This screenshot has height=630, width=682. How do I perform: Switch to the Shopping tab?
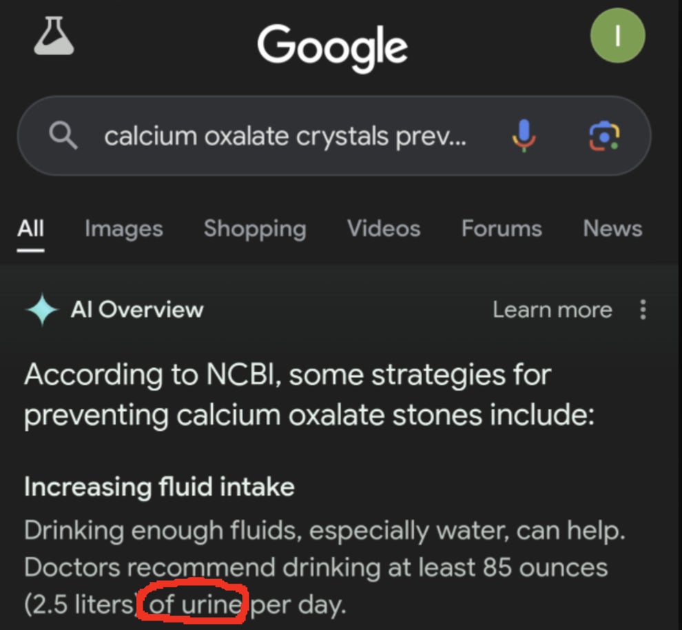pyautogui.click(x=255, y=229)
